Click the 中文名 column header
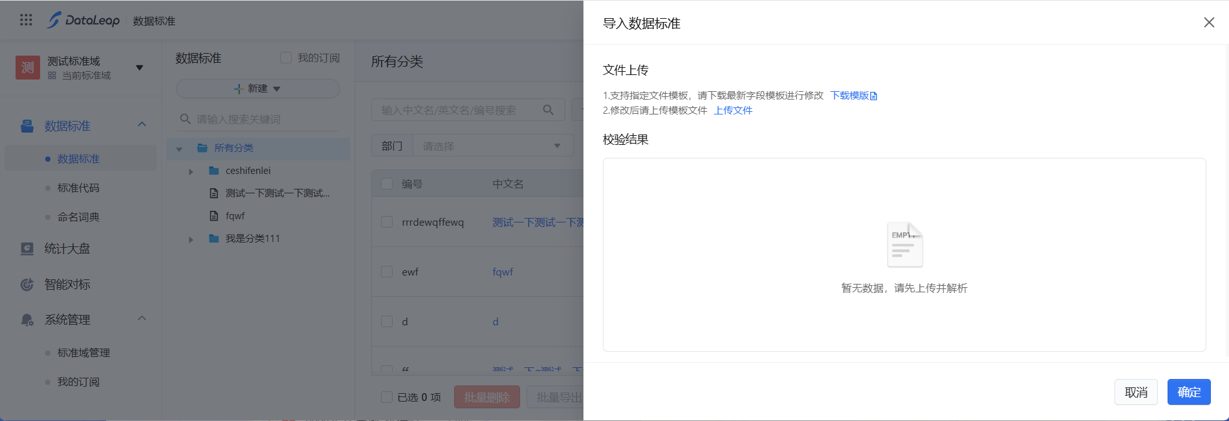1229x421 pixels. [508, 184]
